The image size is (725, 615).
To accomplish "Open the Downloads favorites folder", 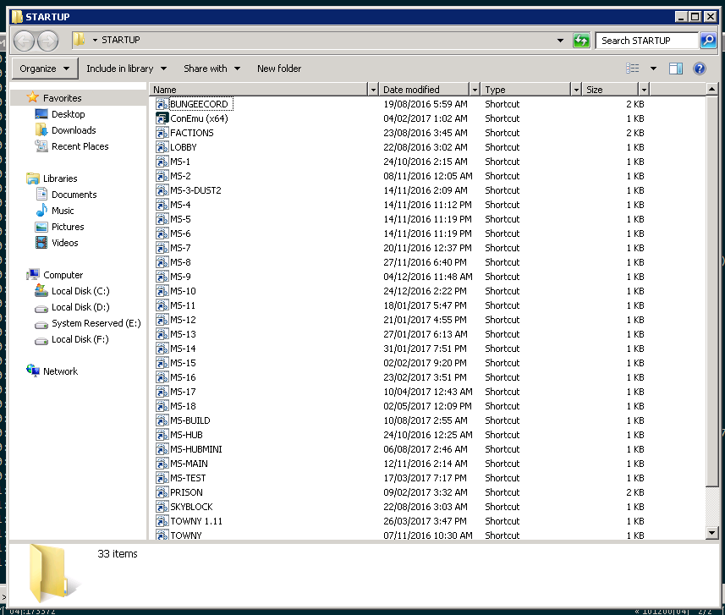I will coord(74,130).
